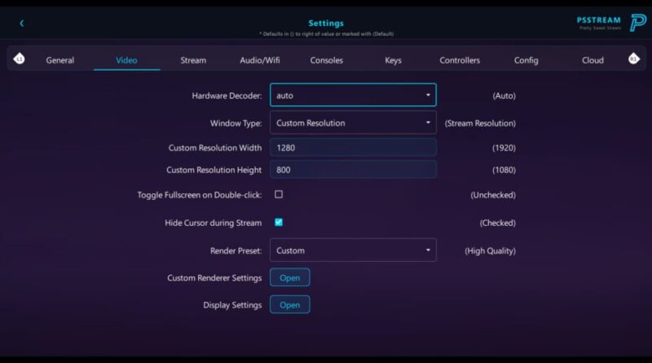Click the Settings title text

coord(326,24)
